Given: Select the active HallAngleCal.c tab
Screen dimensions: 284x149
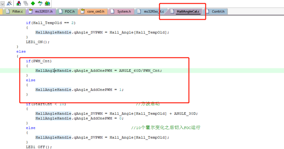Looking at the screenshot, I should [x=186, y=12].
